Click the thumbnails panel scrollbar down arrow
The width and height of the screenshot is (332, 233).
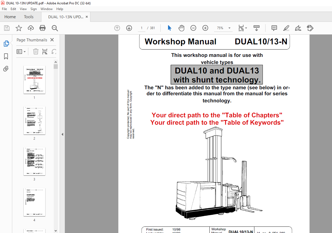click(x=56, y=231)
